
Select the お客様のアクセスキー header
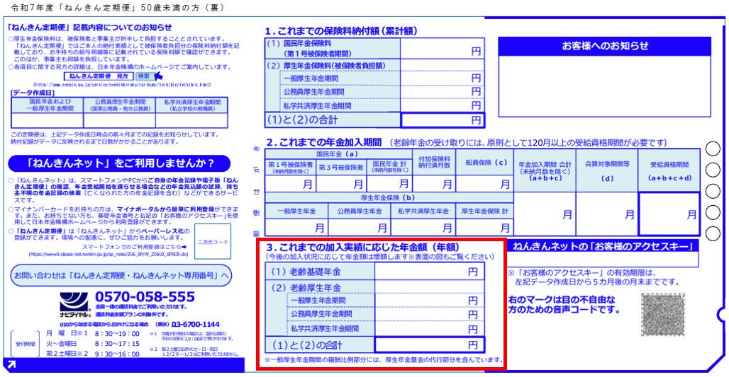point(605,246)
